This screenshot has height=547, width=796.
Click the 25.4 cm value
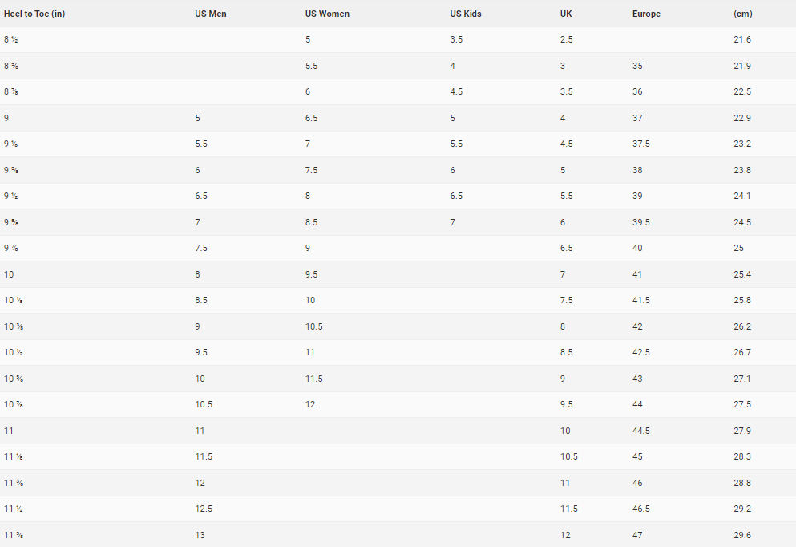742,274
